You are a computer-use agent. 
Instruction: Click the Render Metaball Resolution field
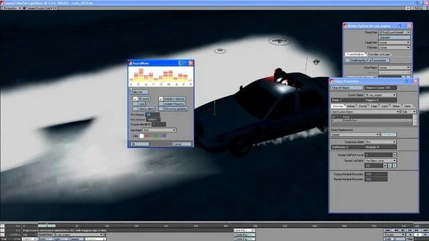tap(376, 179)
